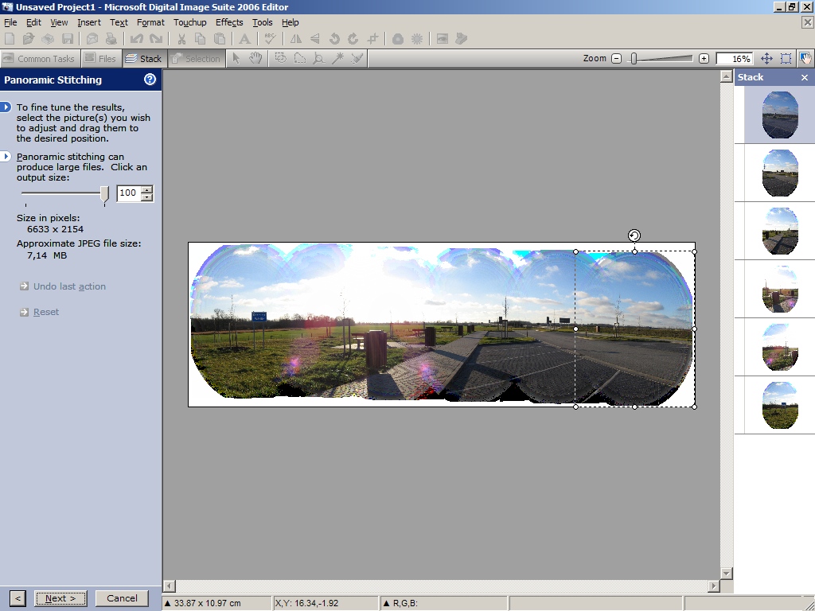Click the output size field showing 100

130,193
